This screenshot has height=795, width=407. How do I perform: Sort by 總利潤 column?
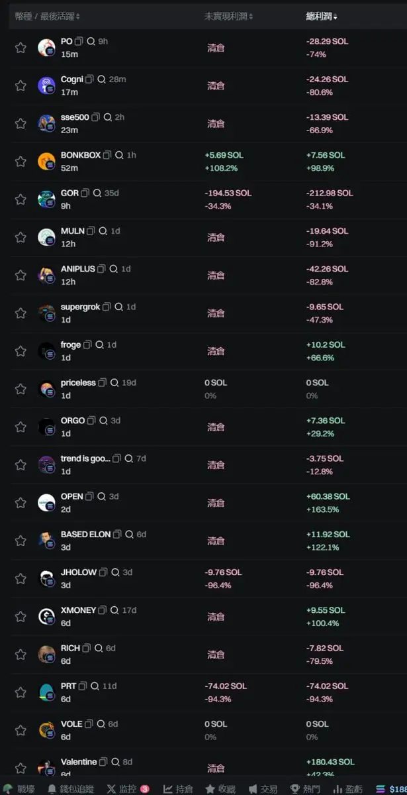click(322, 16)
